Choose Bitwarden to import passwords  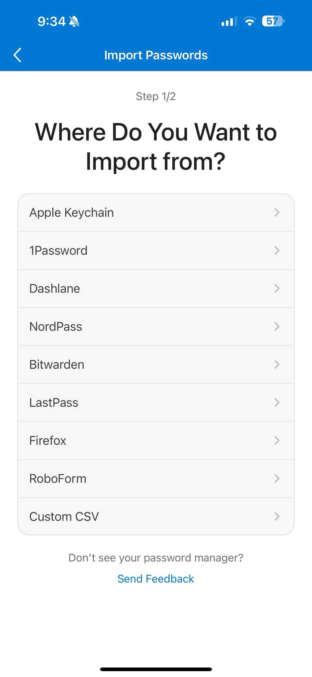pyautogui.click(x=156, y=364)
